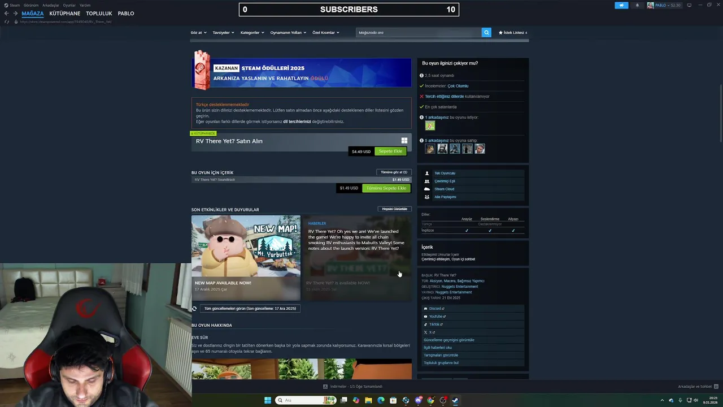Switch to the KÜTÜPHANE tab
Image resolution: width=723 pixels, height=407 pixels.
click(x=65, y=14)
